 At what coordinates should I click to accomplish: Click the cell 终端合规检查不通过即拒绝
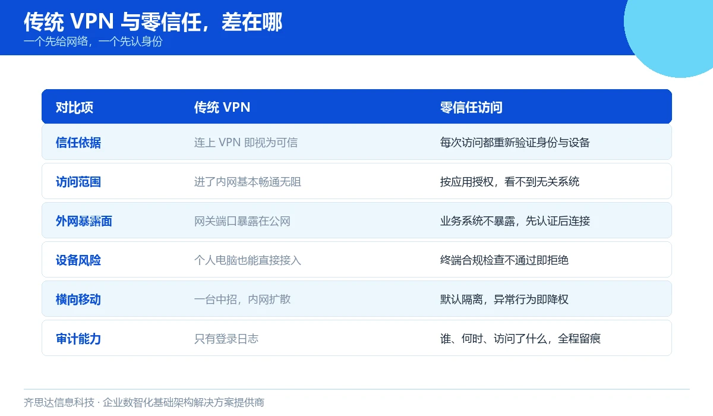tap(504, 260)
